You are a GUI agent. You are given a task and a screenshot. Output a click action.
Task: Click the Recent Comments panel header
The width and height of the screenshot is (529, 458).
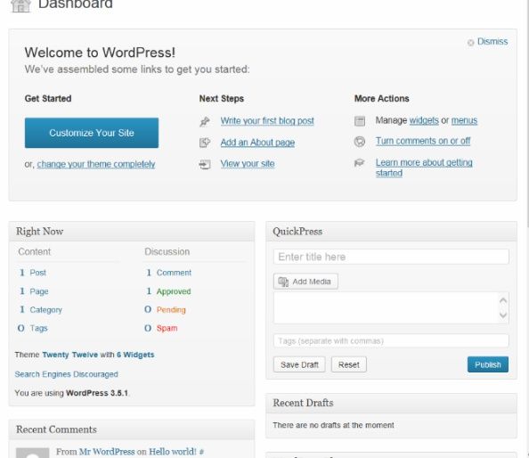pyautogui.click(x=132, y=429)
